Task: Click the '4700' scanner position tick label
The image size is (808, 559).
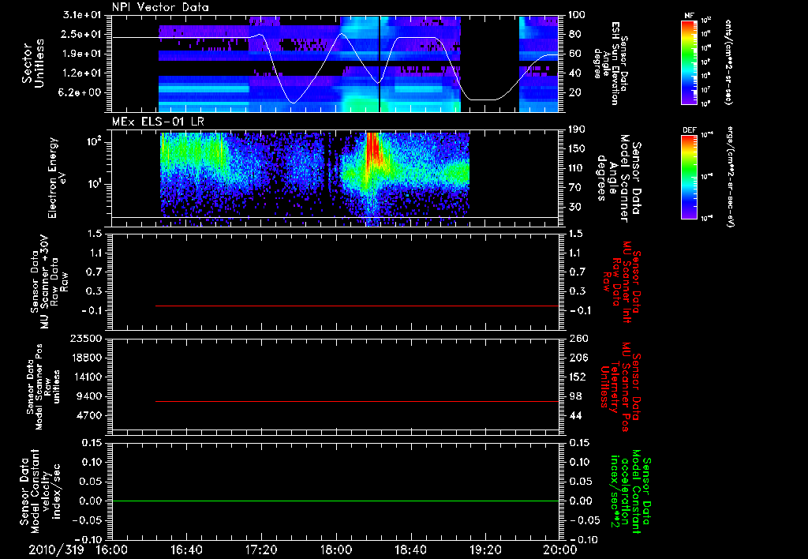Action: (x=88, y=415)
